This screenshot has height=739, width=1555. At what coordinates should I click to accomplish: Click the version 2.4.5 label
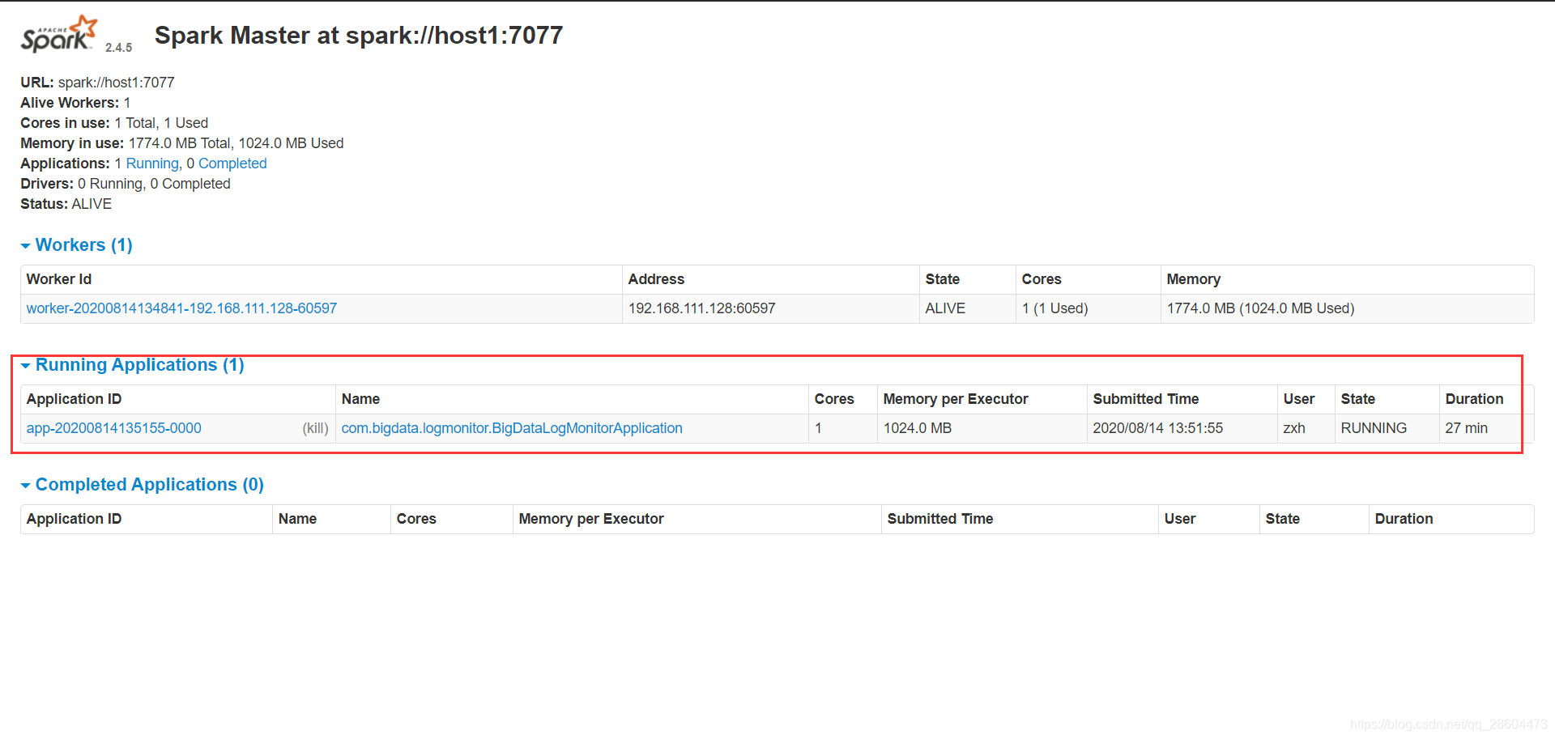click(x=118, y=48)
